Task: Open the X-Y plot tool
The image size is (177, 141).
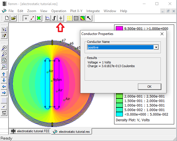Action: click(x=48, y=18)
